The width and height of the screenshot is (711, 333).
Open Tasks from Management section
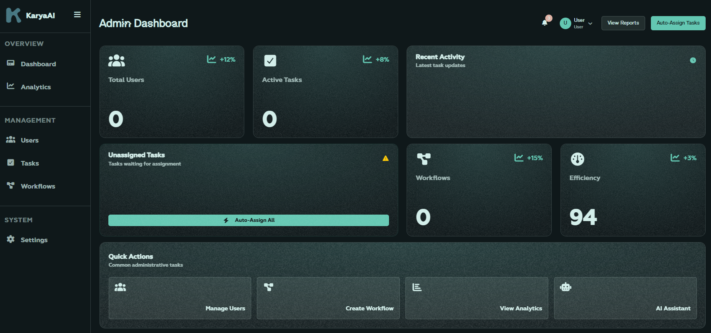(x=29, y=163)
